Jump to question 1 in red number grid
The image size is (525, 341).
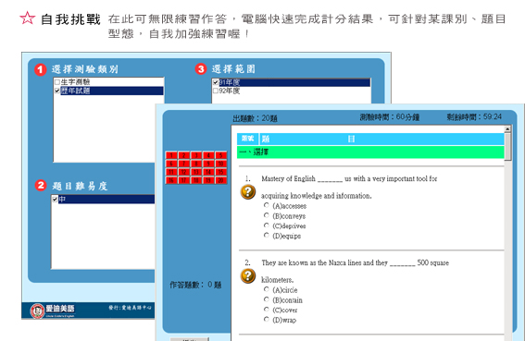coord(171,155)
